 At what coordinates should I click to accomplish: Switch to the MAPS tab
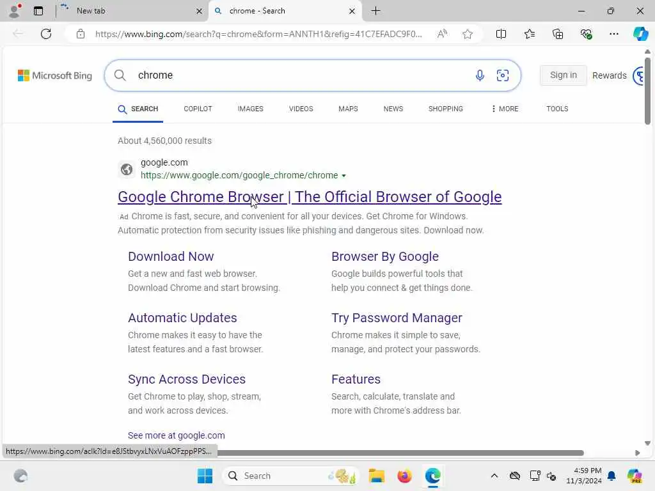click(x=348, y=109)
